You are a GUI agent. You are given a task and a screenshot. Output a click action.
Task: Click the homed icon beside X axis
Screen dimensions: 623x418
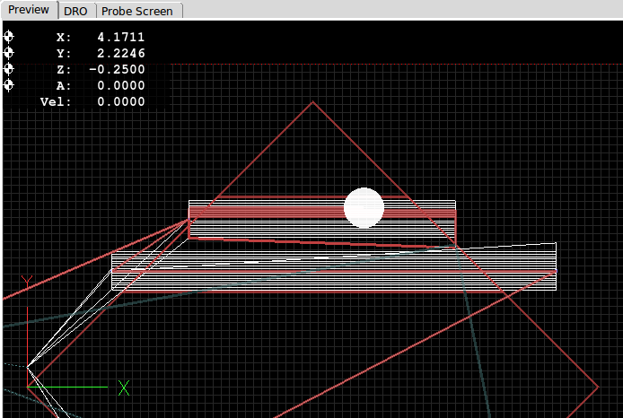pyautogui.click(x=9, y=37)
